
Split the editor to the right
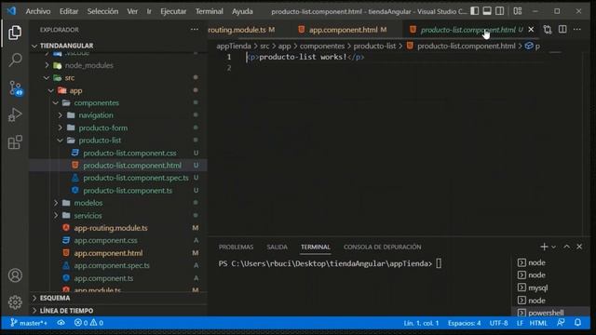point(562,30)
